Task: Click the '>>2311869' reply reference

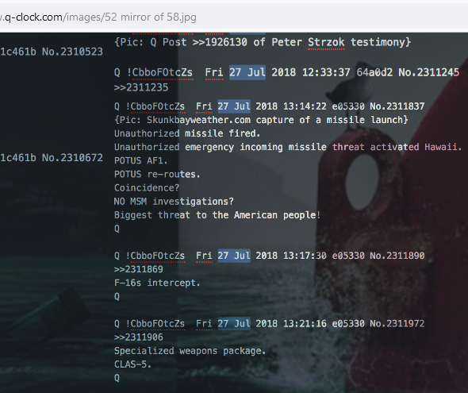Action: tap(139, 269)
